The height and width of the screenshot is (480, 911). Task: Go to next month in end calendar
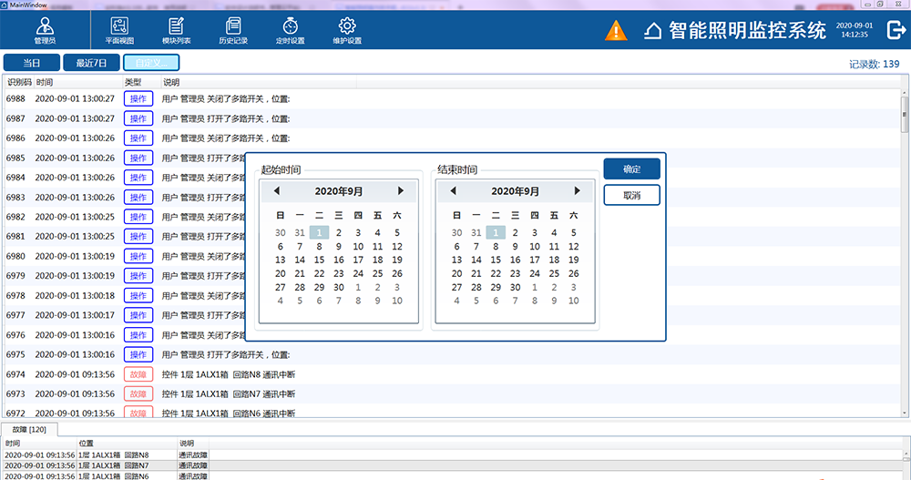tap(577, 191)
